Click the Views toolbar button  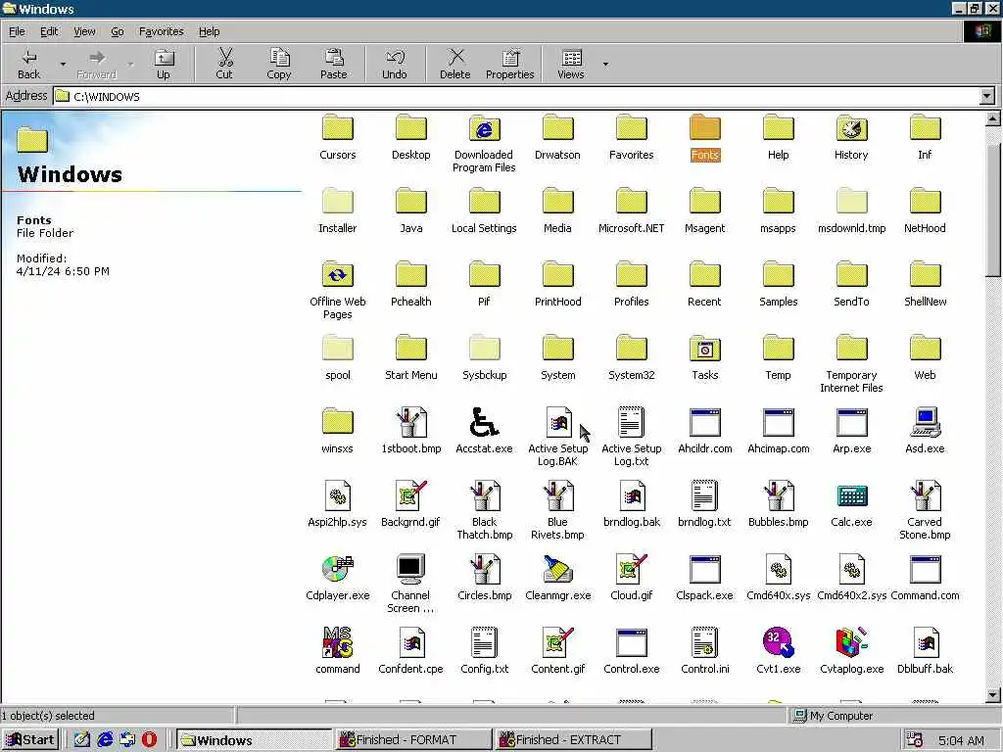click(571, 64)
